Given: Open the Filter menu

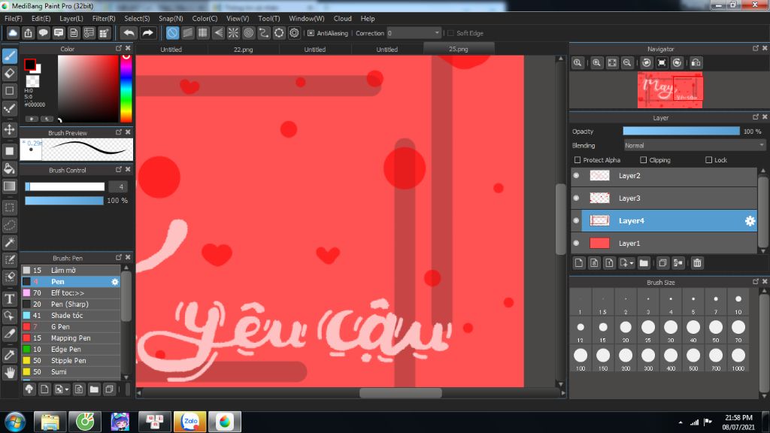Looking at the screenshot, I should pos(104,19).
